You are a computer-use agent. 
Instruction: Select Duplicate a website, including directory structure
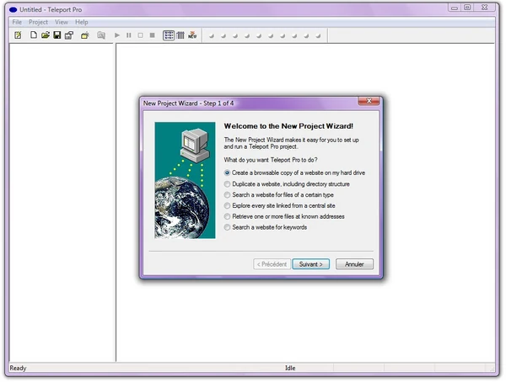[287, 184]
